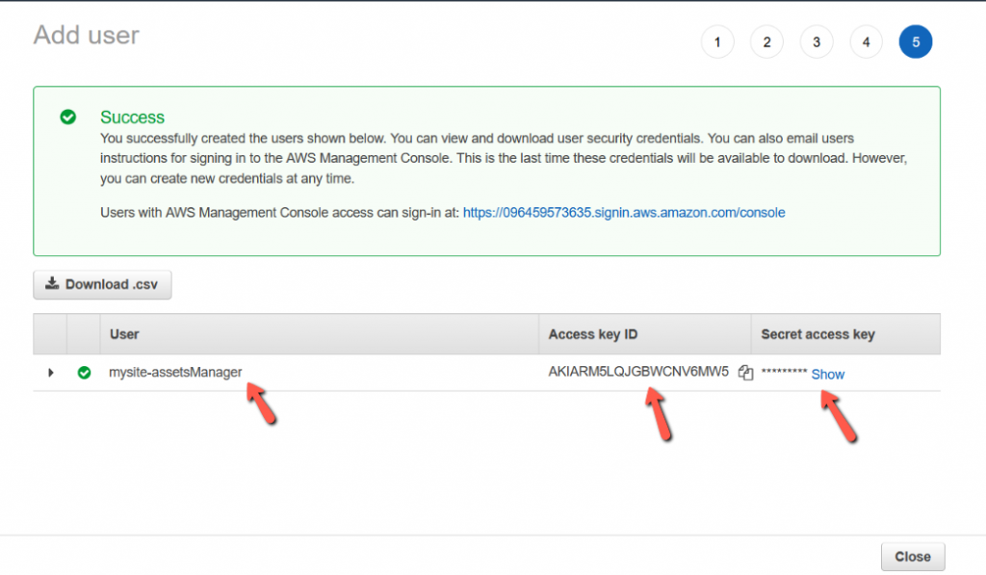The height and width of the screenshot is (575, 986).
Task: Go to wizard step 2
Action: 766,42
